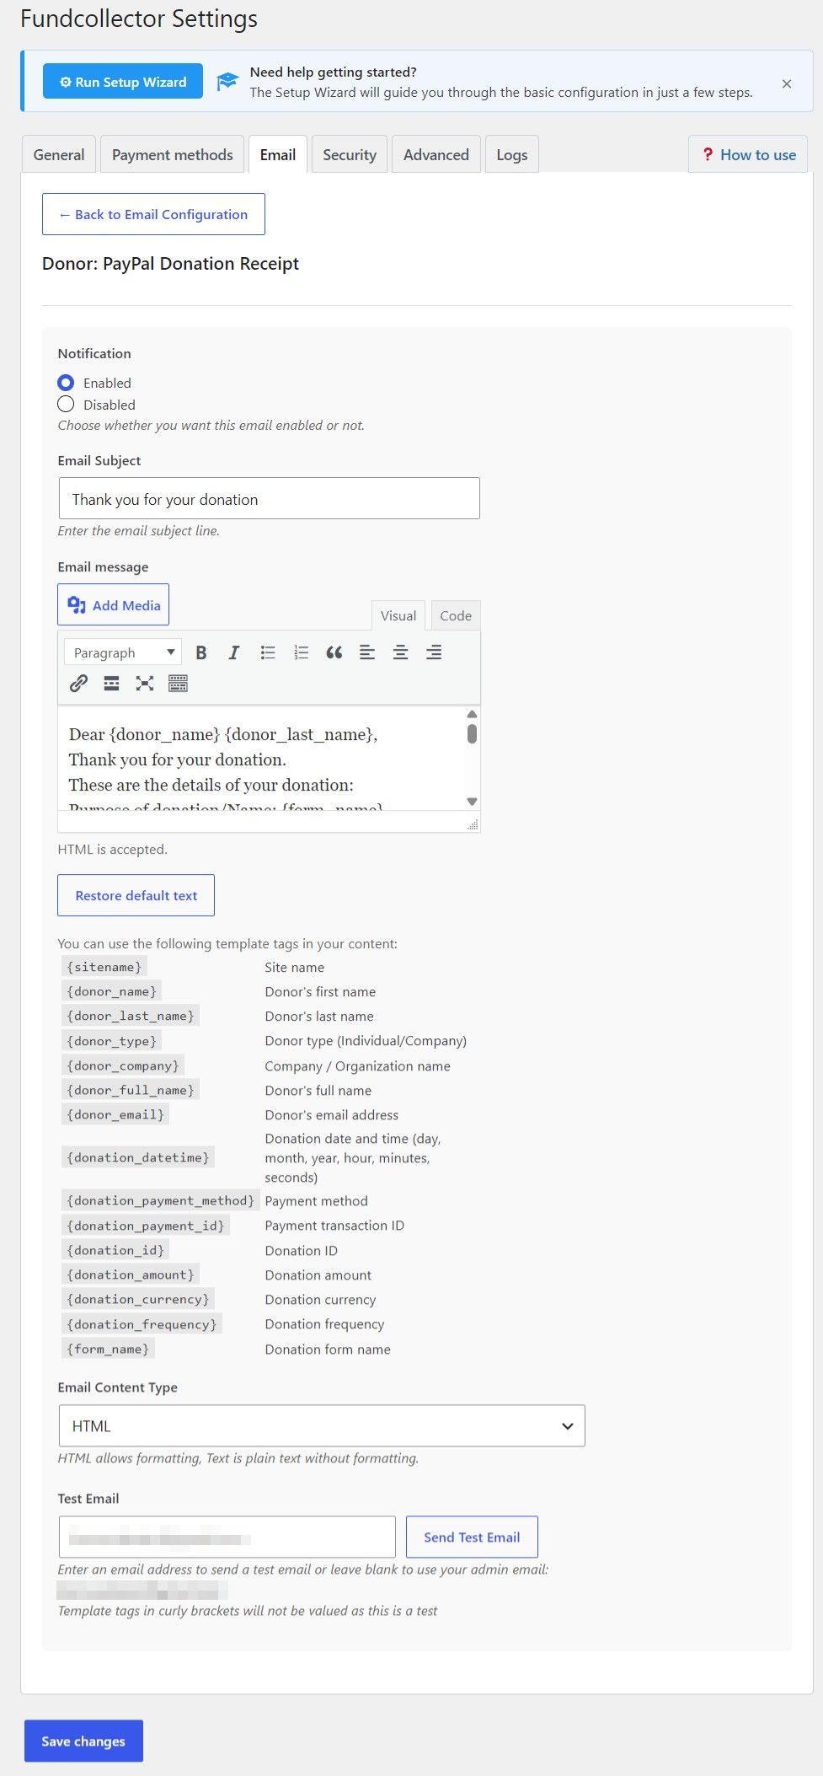Viewport: 823px width, 1776px height.
Task: Click the {donor_full_name} template tag
Action: [x=131, y=1090]
